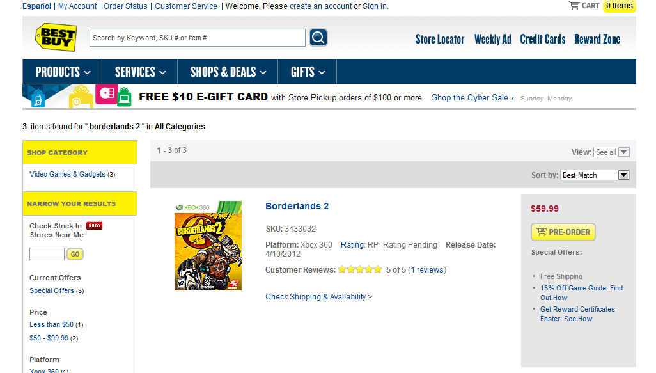Open the GIFTS menu
The height and width of the screenshot is (373, 656).
[x=308, y=72]
